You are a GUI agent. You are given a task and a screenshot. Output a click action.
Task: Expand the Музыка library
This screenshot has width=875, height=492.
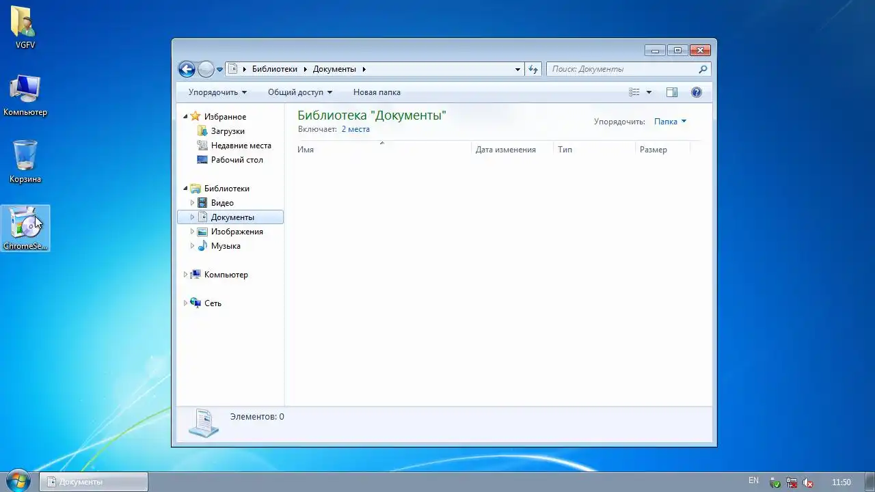pyautogui.click(x=192, y=246)
